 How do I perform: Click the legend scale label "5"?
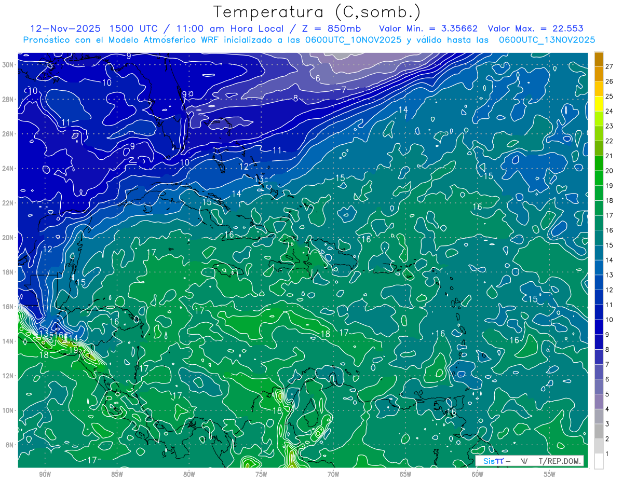[607, 394]
